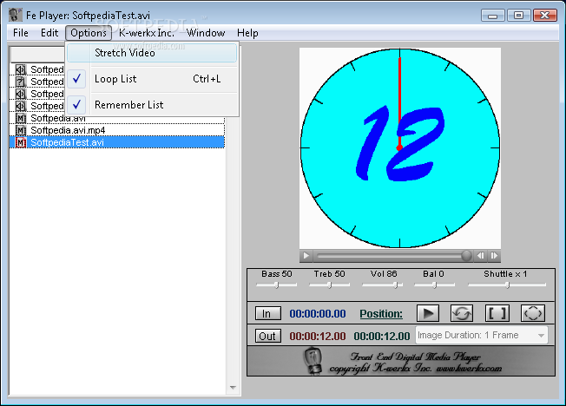Click the fullscreen circle icon button

click(533, 313)
